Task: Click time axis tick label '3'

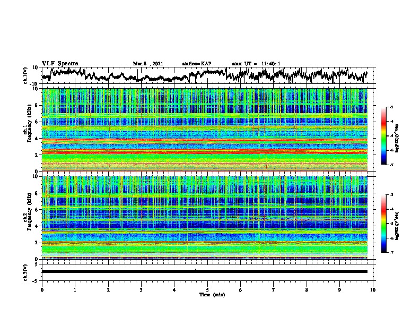Action: point(141,290)
